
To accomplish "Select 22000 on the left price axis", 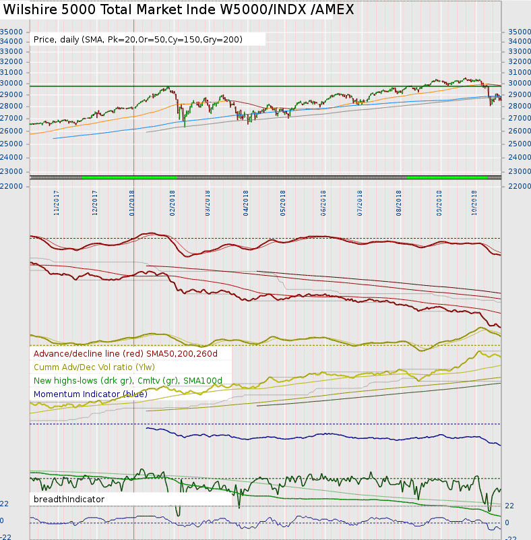I will [11, 186].
